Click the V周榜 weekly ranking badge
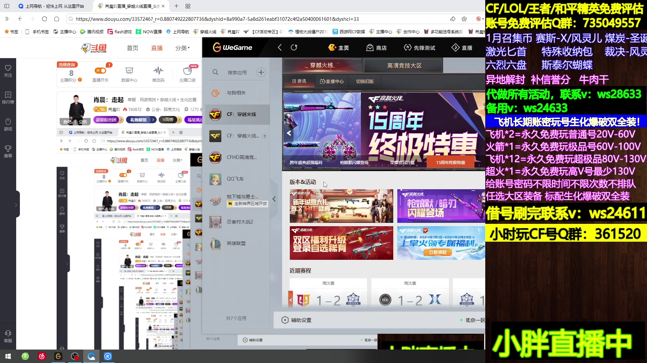 (x=170, y=120)
